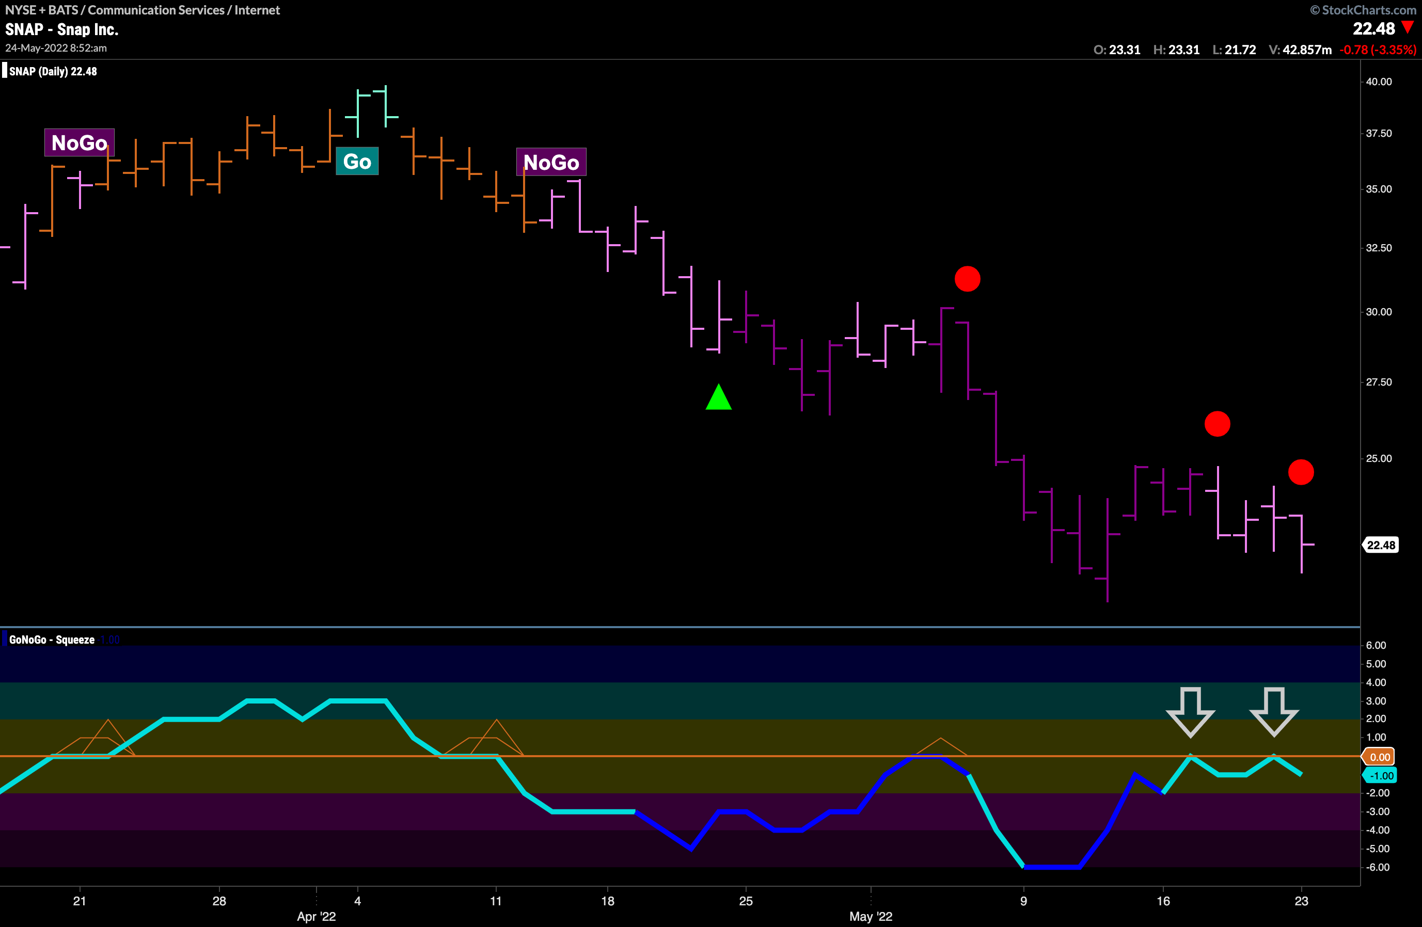Click the cyan -1.00 oscillator axis tag
The height and width of the screenshot is (927, 1422).
[1381, 775]
